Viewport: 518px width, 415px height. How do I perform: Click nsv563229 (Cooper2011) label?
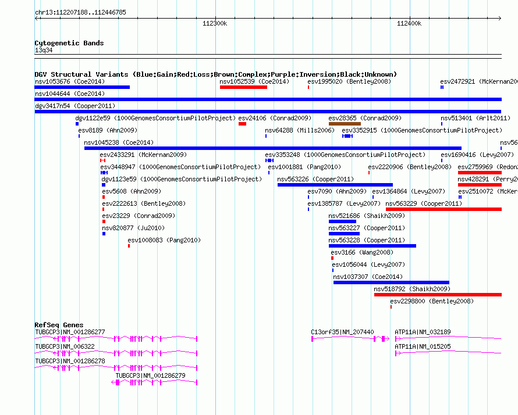pos(424,203)
